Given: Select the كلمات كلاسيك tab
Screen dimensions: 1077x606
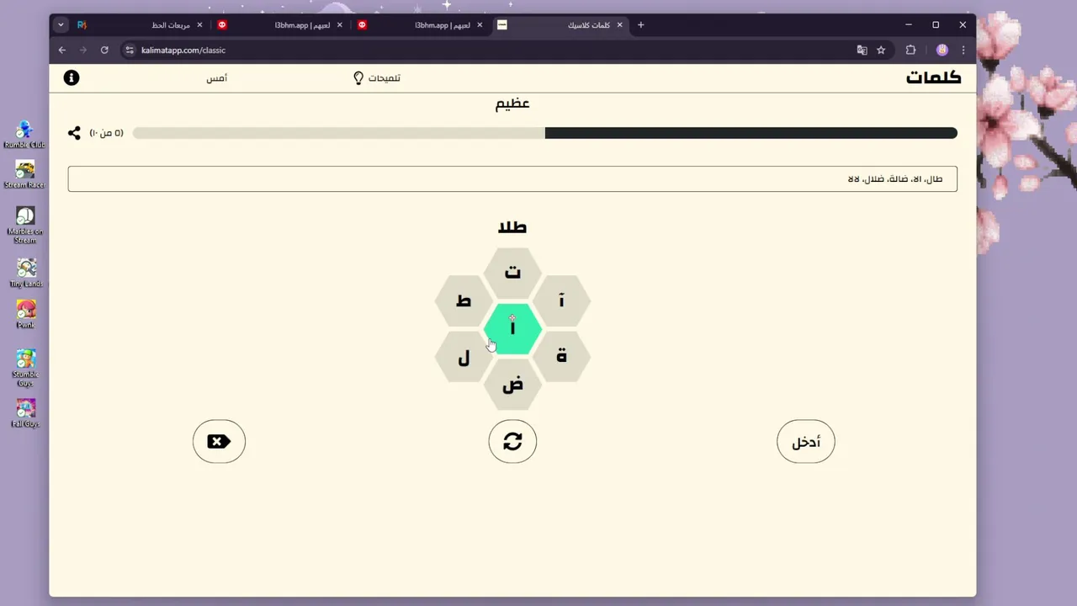Looking at the screenshot, I should tap(560, 25).
